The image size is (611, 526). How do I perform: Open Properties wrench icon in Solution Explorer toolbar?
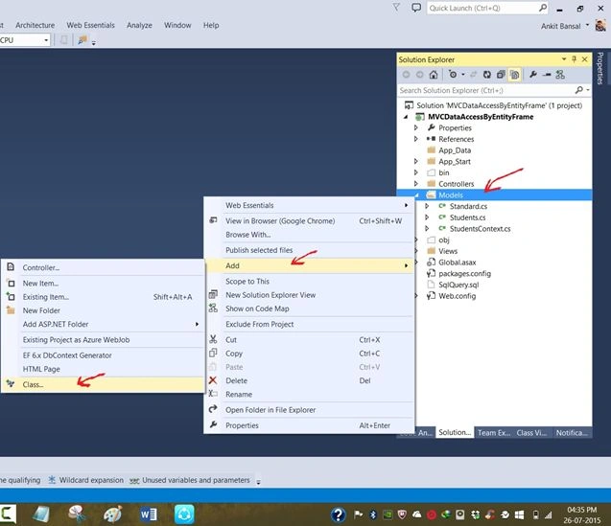tap(533, 75)
